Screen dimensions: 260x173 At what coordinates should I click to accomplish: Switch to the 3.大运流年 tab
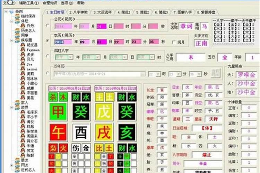103,12
